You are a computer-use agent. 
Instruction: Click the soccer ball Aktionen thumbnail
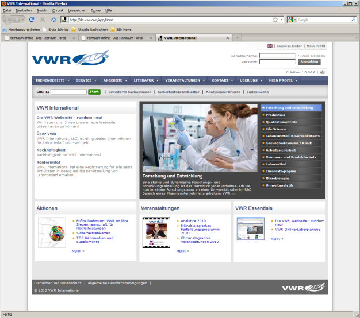point(52,232)
